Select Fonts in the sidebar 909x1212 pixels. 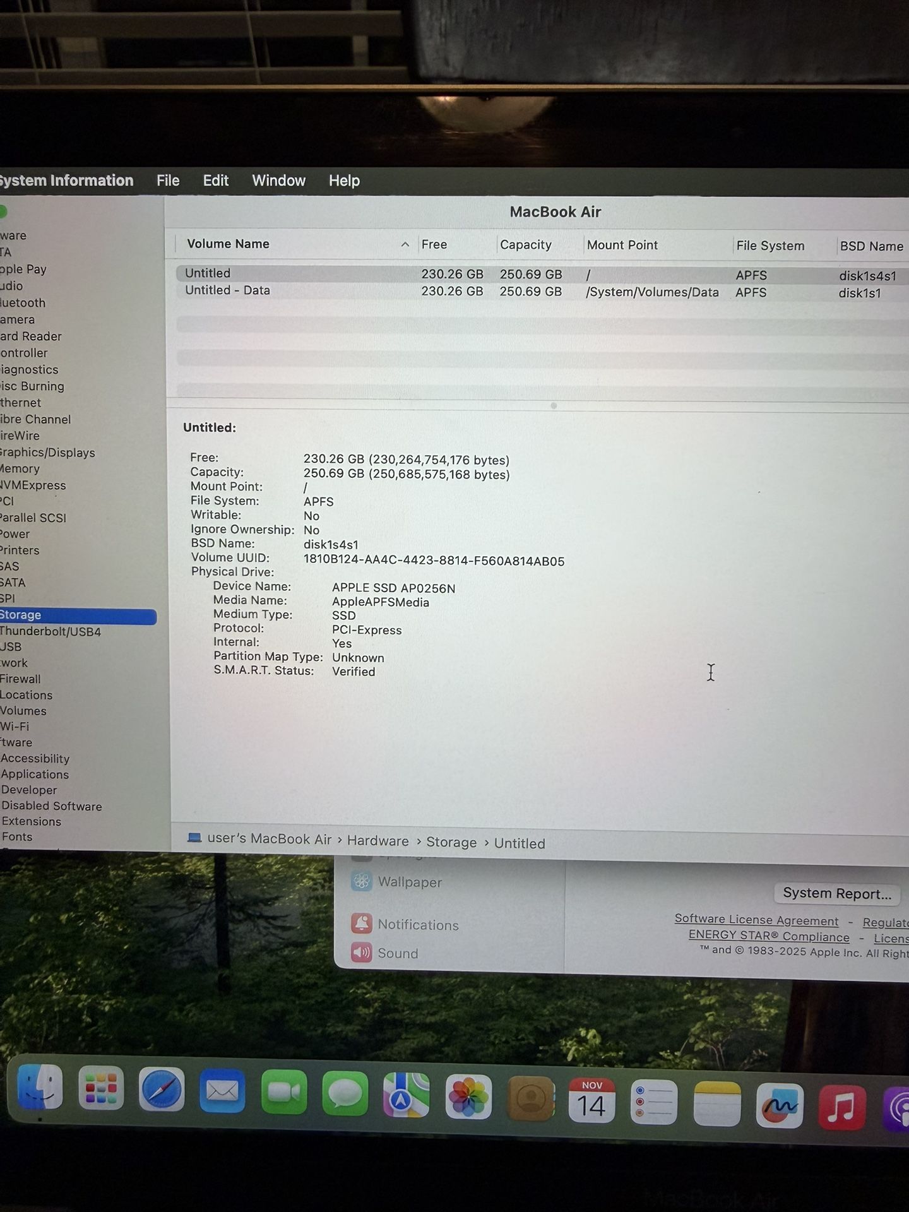(17, 836)
